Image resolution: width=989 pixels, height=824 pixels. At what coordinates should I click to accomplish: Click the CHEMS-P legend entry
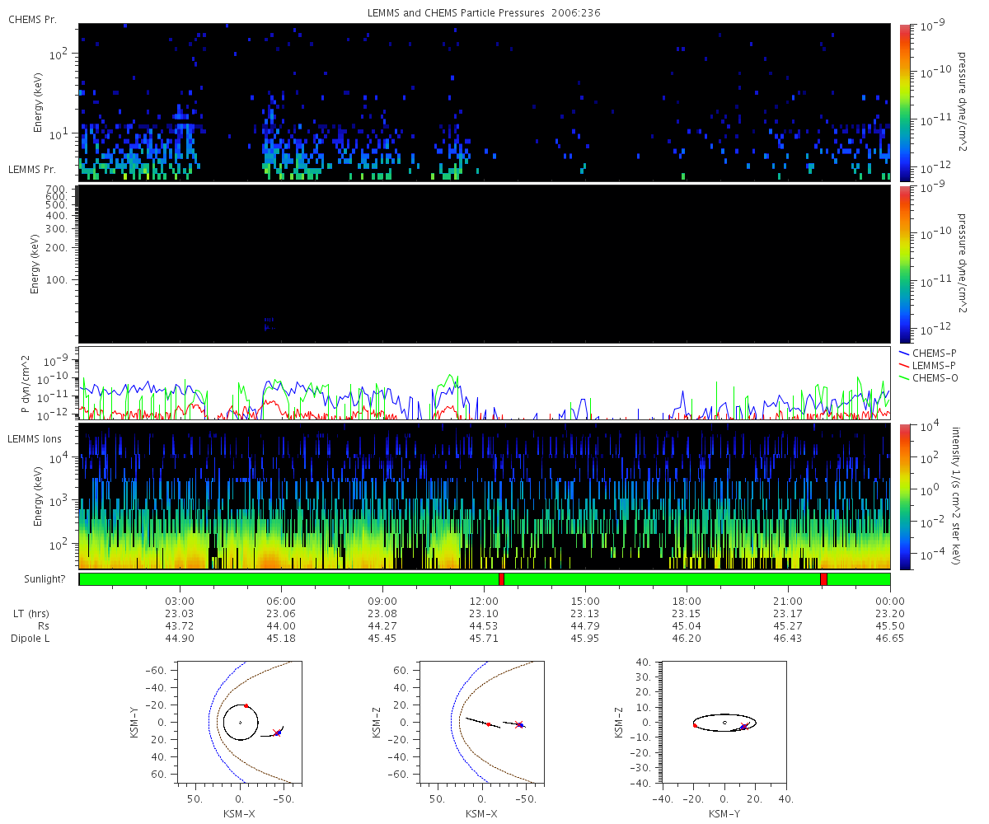coord(928,353)
